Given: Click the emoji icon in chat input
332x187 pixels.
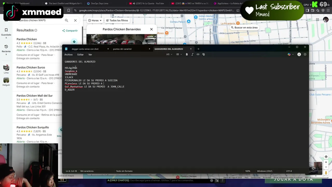Looking at the screenshot, I should tap(212, 180).
